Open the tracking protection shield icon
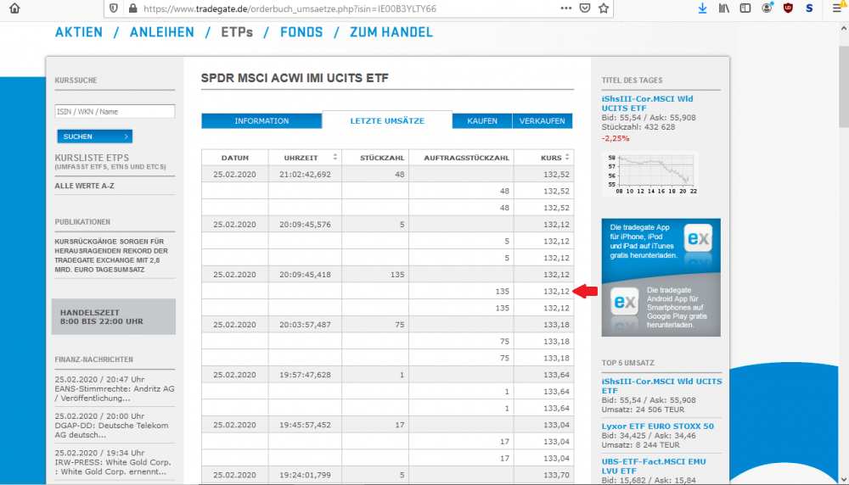This screenshot has width=849, height=485. 114,8
